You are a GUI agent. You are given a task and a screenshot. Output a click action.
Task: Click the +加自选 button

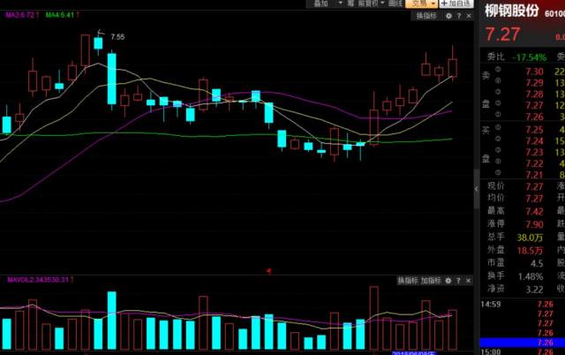(456, 4)
